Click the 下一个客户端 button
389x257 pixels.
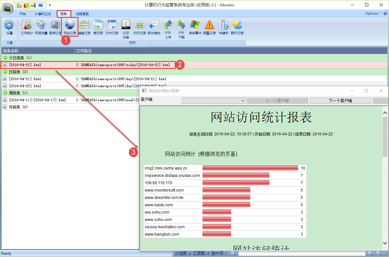(x=341, y=101)
